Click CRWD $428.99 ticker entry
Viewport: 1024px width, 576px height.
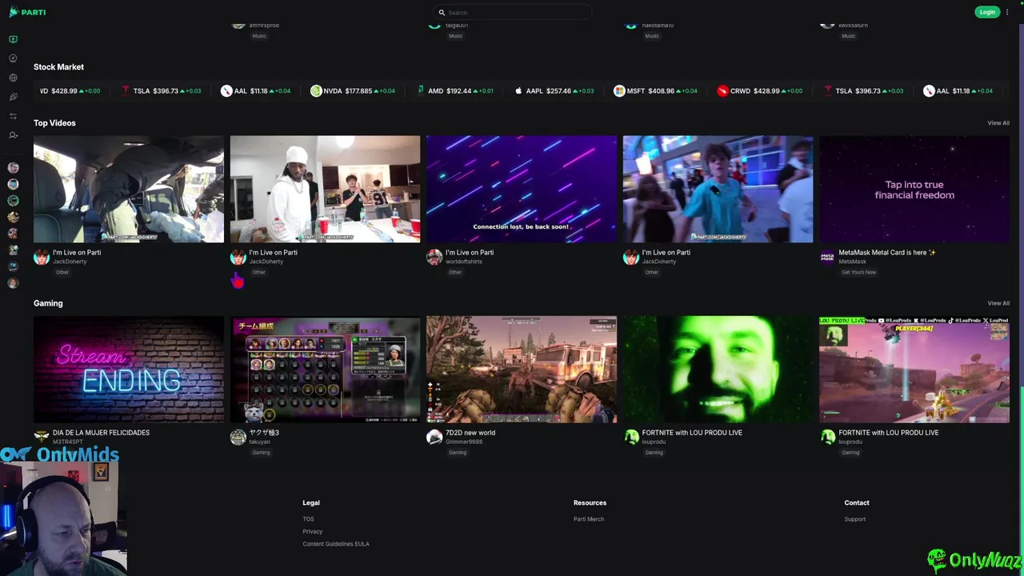coord(760,91)
